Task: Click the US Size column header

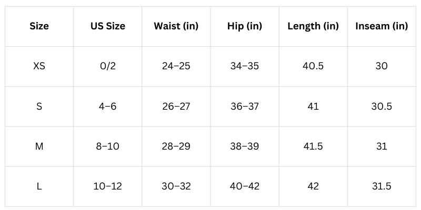Action: pos(107,26)
